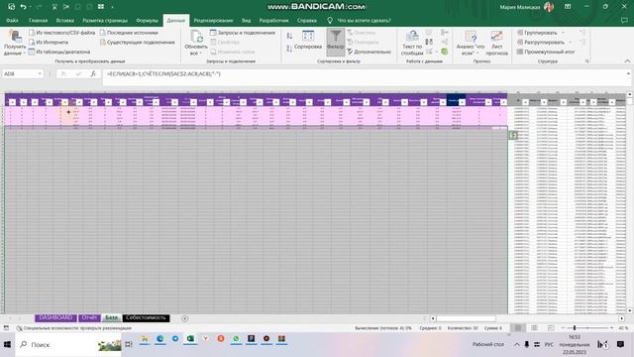Import data Из текстового/CSV-файла
634x357 pixels.
(61, 33)
